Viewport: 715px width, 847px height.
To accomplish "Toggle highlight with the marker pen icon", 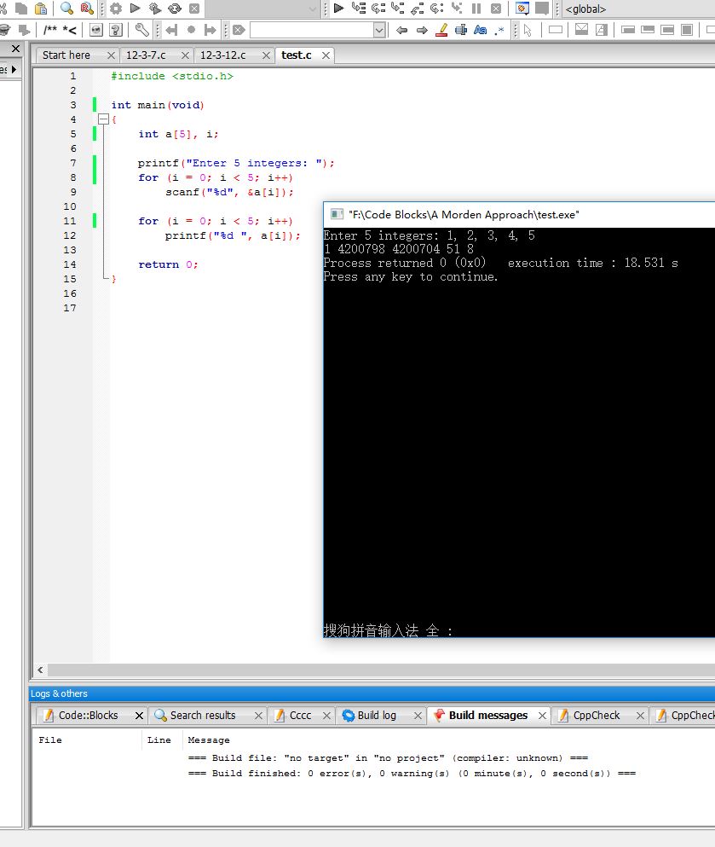I will pyautogui.click(x=441, y=30).
